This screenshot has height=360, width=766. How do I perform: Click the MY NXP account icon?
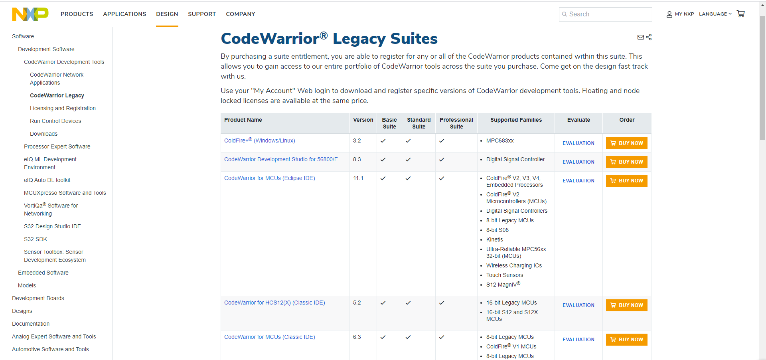pyautogui.click(x=669, y=14)
